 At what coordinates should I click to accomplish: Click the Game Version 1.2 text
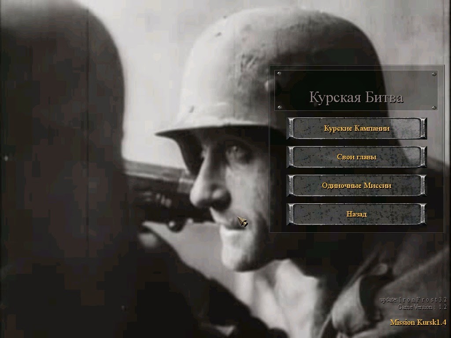422,307
